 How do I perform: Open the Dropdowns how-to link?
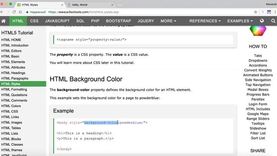(x=258, y=61)
